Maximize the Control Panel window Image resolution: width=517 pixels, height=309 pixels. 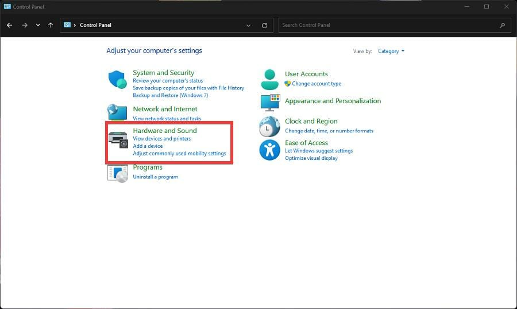(487, 6)
